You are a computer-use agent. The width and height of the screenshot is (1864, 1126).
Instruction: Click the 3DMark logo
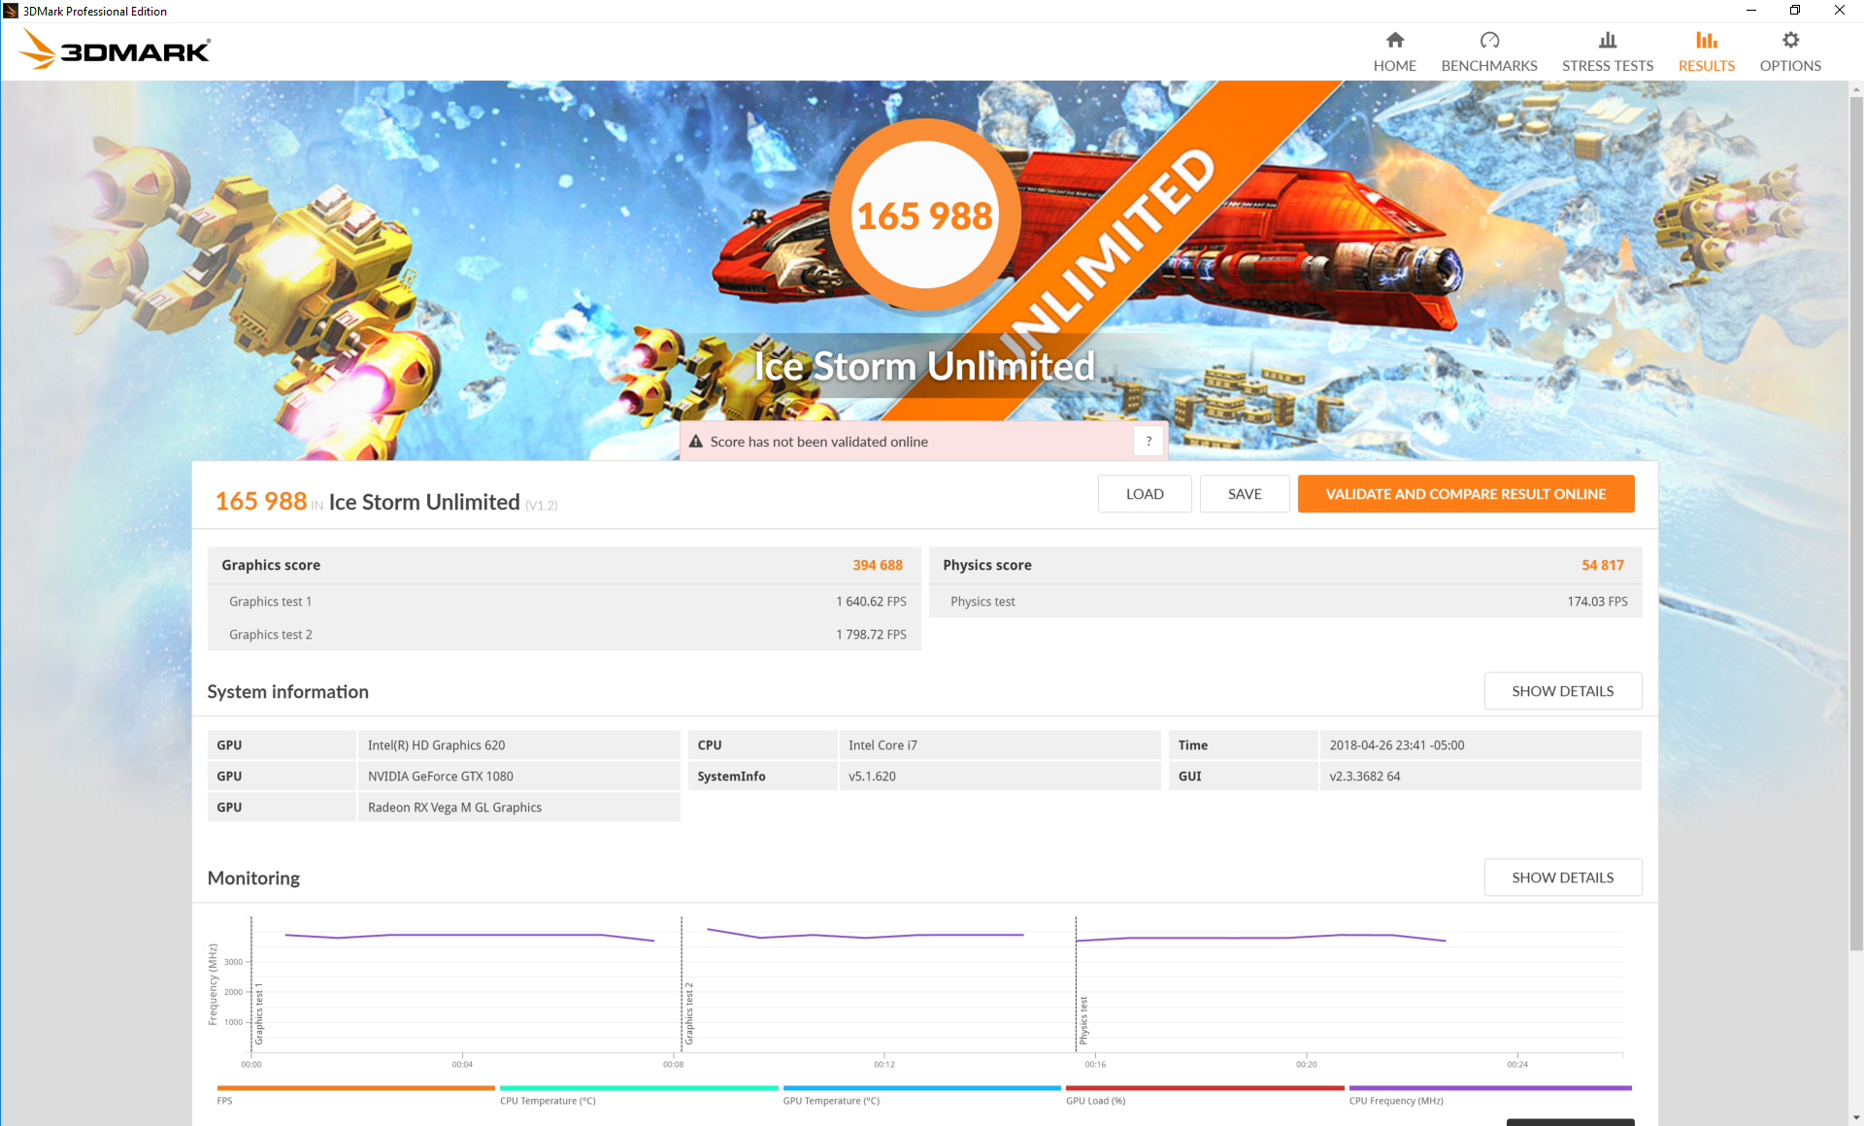coord(116,50)
